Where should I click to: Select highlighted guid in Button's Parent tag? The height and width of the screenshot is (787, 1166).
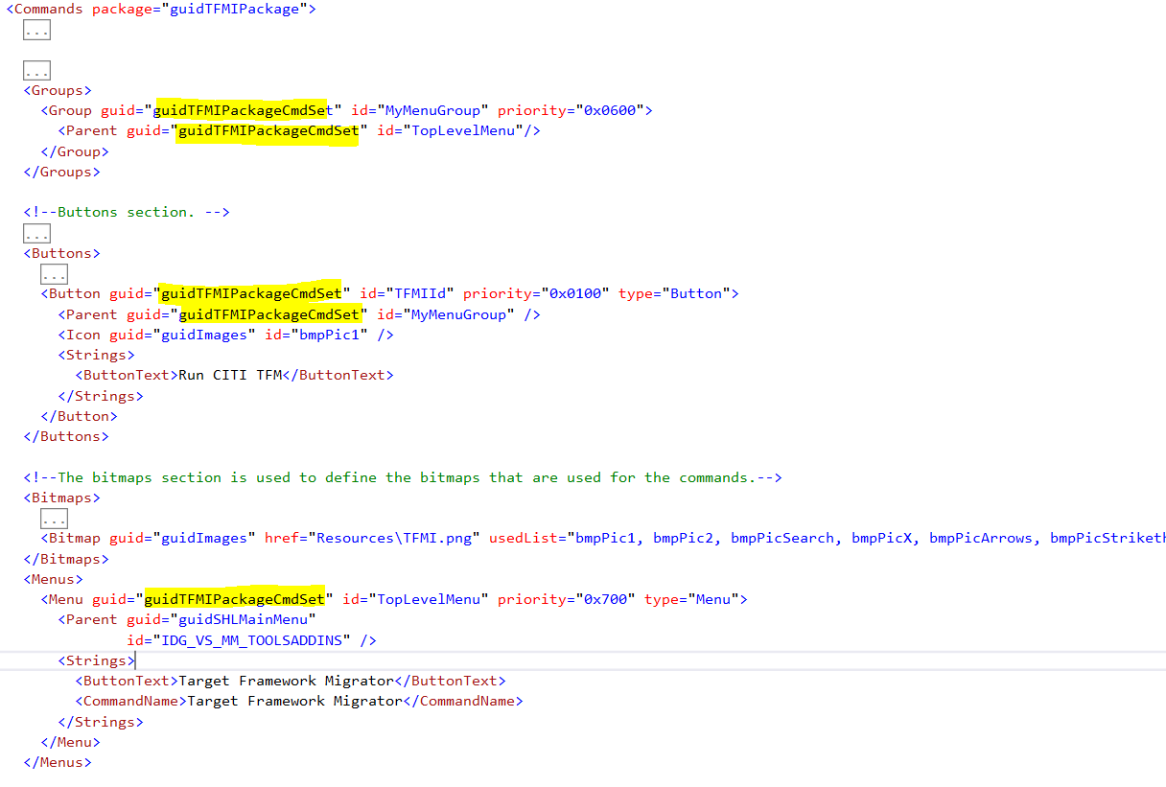coord(268,314)
